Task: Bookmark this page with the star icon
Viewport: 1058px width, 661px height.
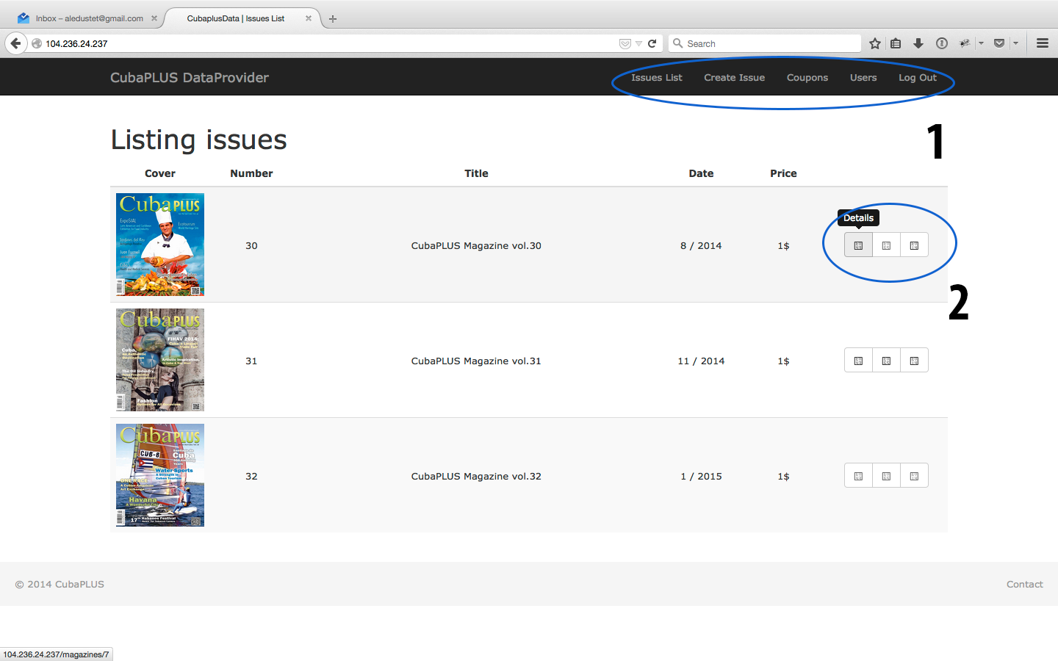Action: [x=874, y=43]
